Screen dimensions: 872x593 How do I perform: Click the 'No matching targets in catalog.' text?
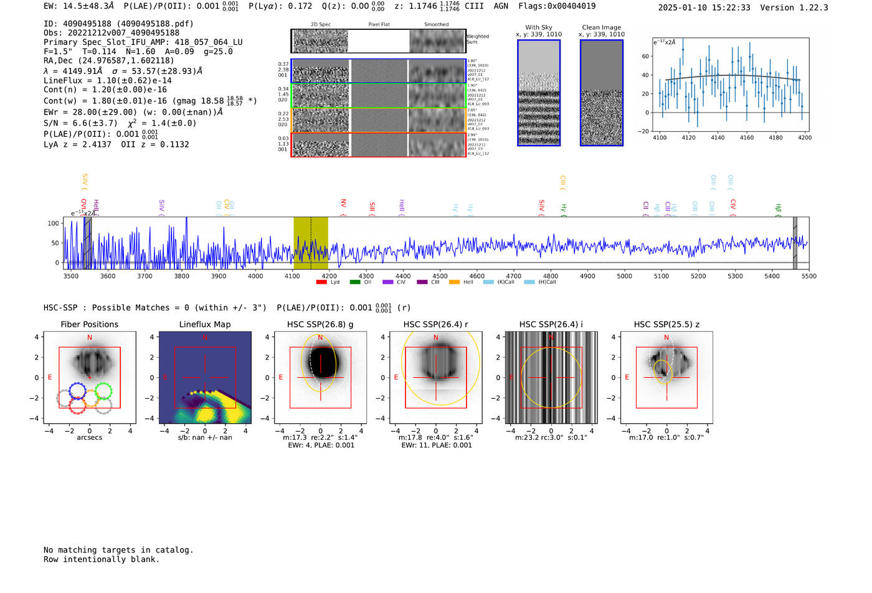pos(118,550)
